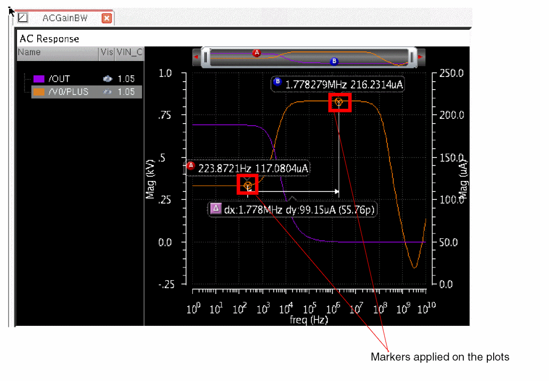549x381 pixels.
Task: Click the orange /V0/PLUS color swatch
Action: click(x=39, y=92)
